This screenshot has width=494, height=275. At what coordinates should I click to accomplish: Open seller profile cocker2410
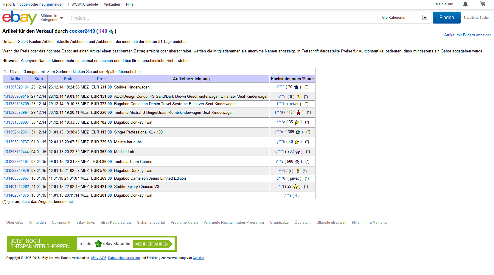(82, 31)
